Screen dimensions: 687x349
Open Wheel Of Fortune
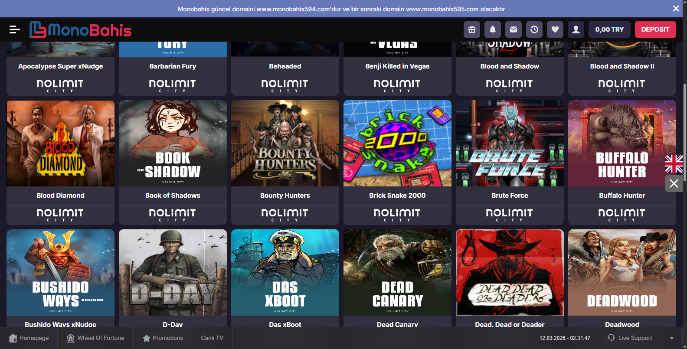(x=95, y=338)
